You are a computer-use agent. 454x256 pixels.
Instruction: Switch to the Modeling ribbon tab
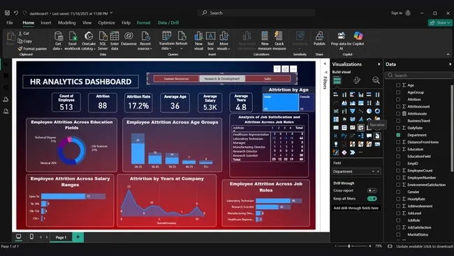66,22
